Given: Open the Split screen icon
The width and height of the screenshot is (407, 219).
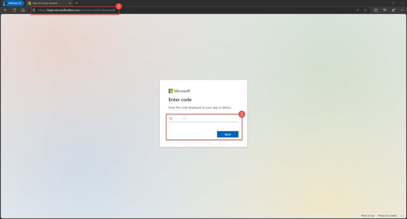Looking at the screenshot, I should (376, 10).
